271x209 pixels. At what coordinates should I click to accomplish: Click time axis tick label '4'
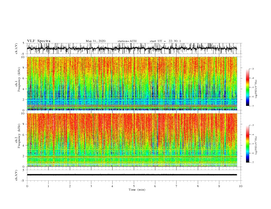[112, 186]
